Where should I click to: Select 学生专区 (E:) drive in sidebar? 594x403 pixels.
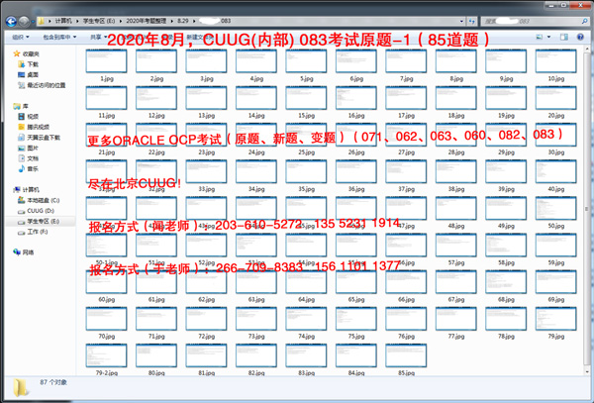tap(39, 221)
